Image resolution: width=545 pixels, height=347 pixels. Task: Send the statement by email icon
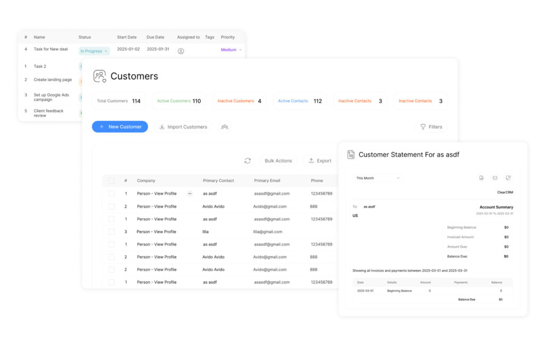click(494, 178)
